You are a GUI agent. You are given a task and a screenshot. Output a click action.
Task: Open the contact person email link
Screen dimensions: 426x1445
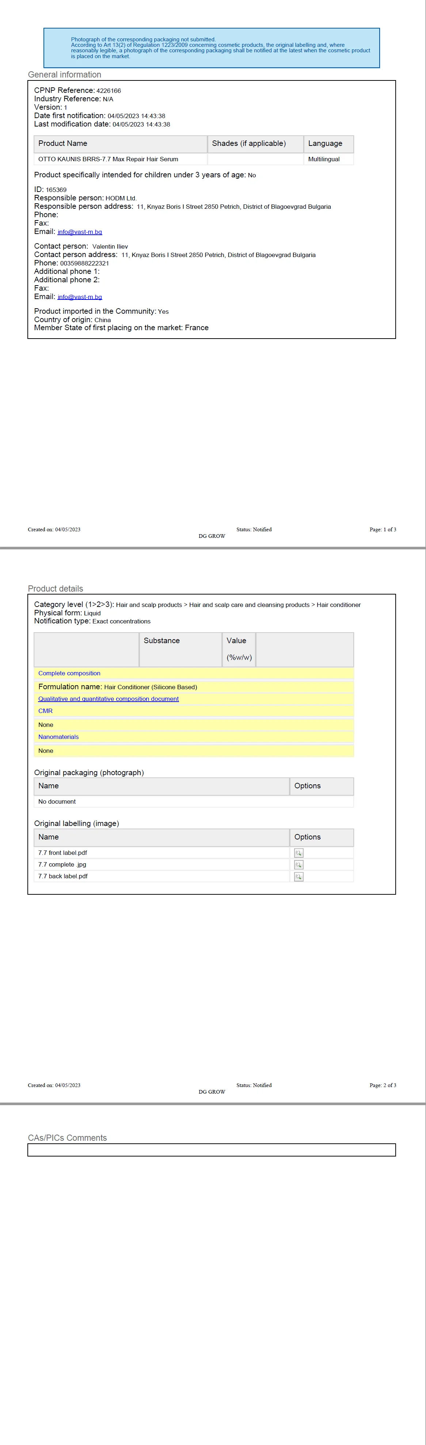coord(80,297)
